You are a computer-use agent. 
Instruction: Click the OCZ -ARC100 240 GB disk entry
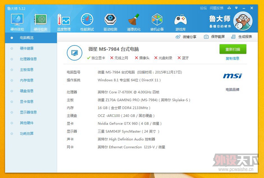[126, 116]
